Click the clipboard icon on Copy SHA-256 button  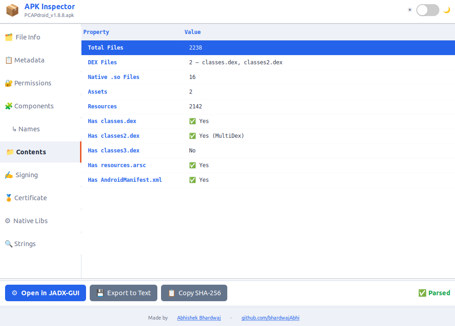pyautogui.click(x=172, y=293)
